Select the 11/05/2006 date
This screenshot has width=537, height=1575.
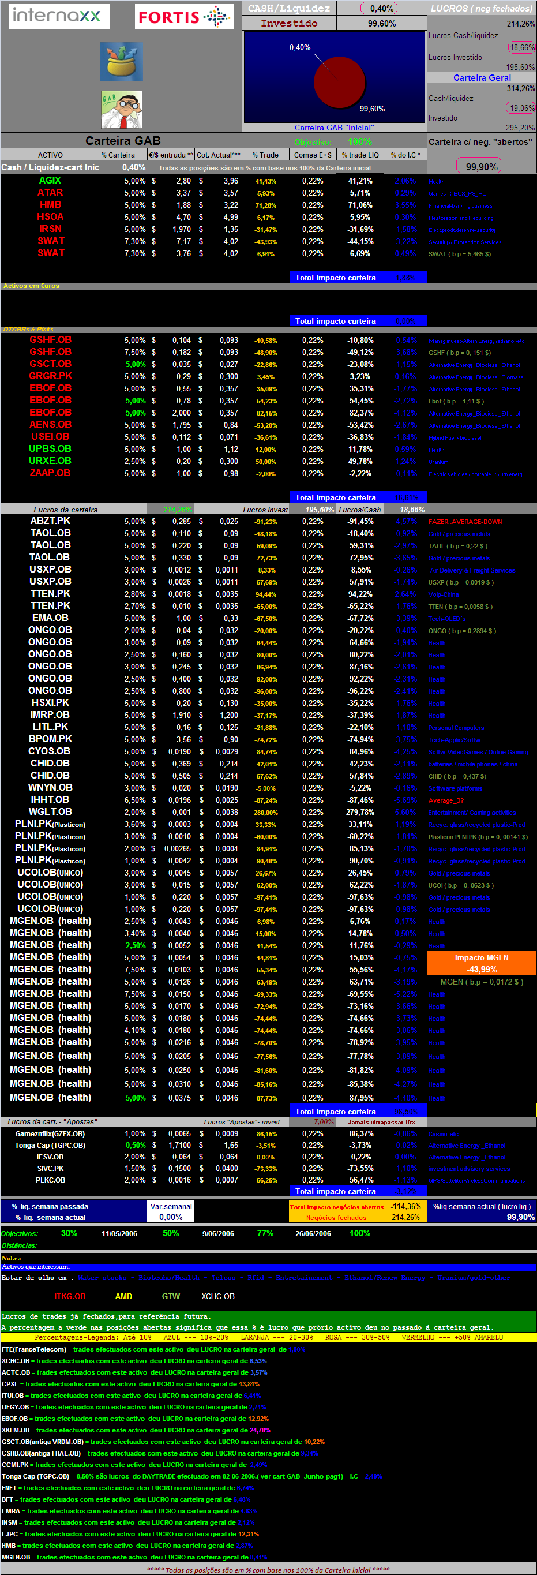(119, 1234)
